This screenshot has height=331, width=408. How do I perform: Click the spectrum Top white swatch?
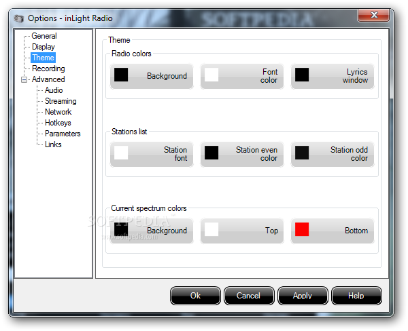click(211, 229)
